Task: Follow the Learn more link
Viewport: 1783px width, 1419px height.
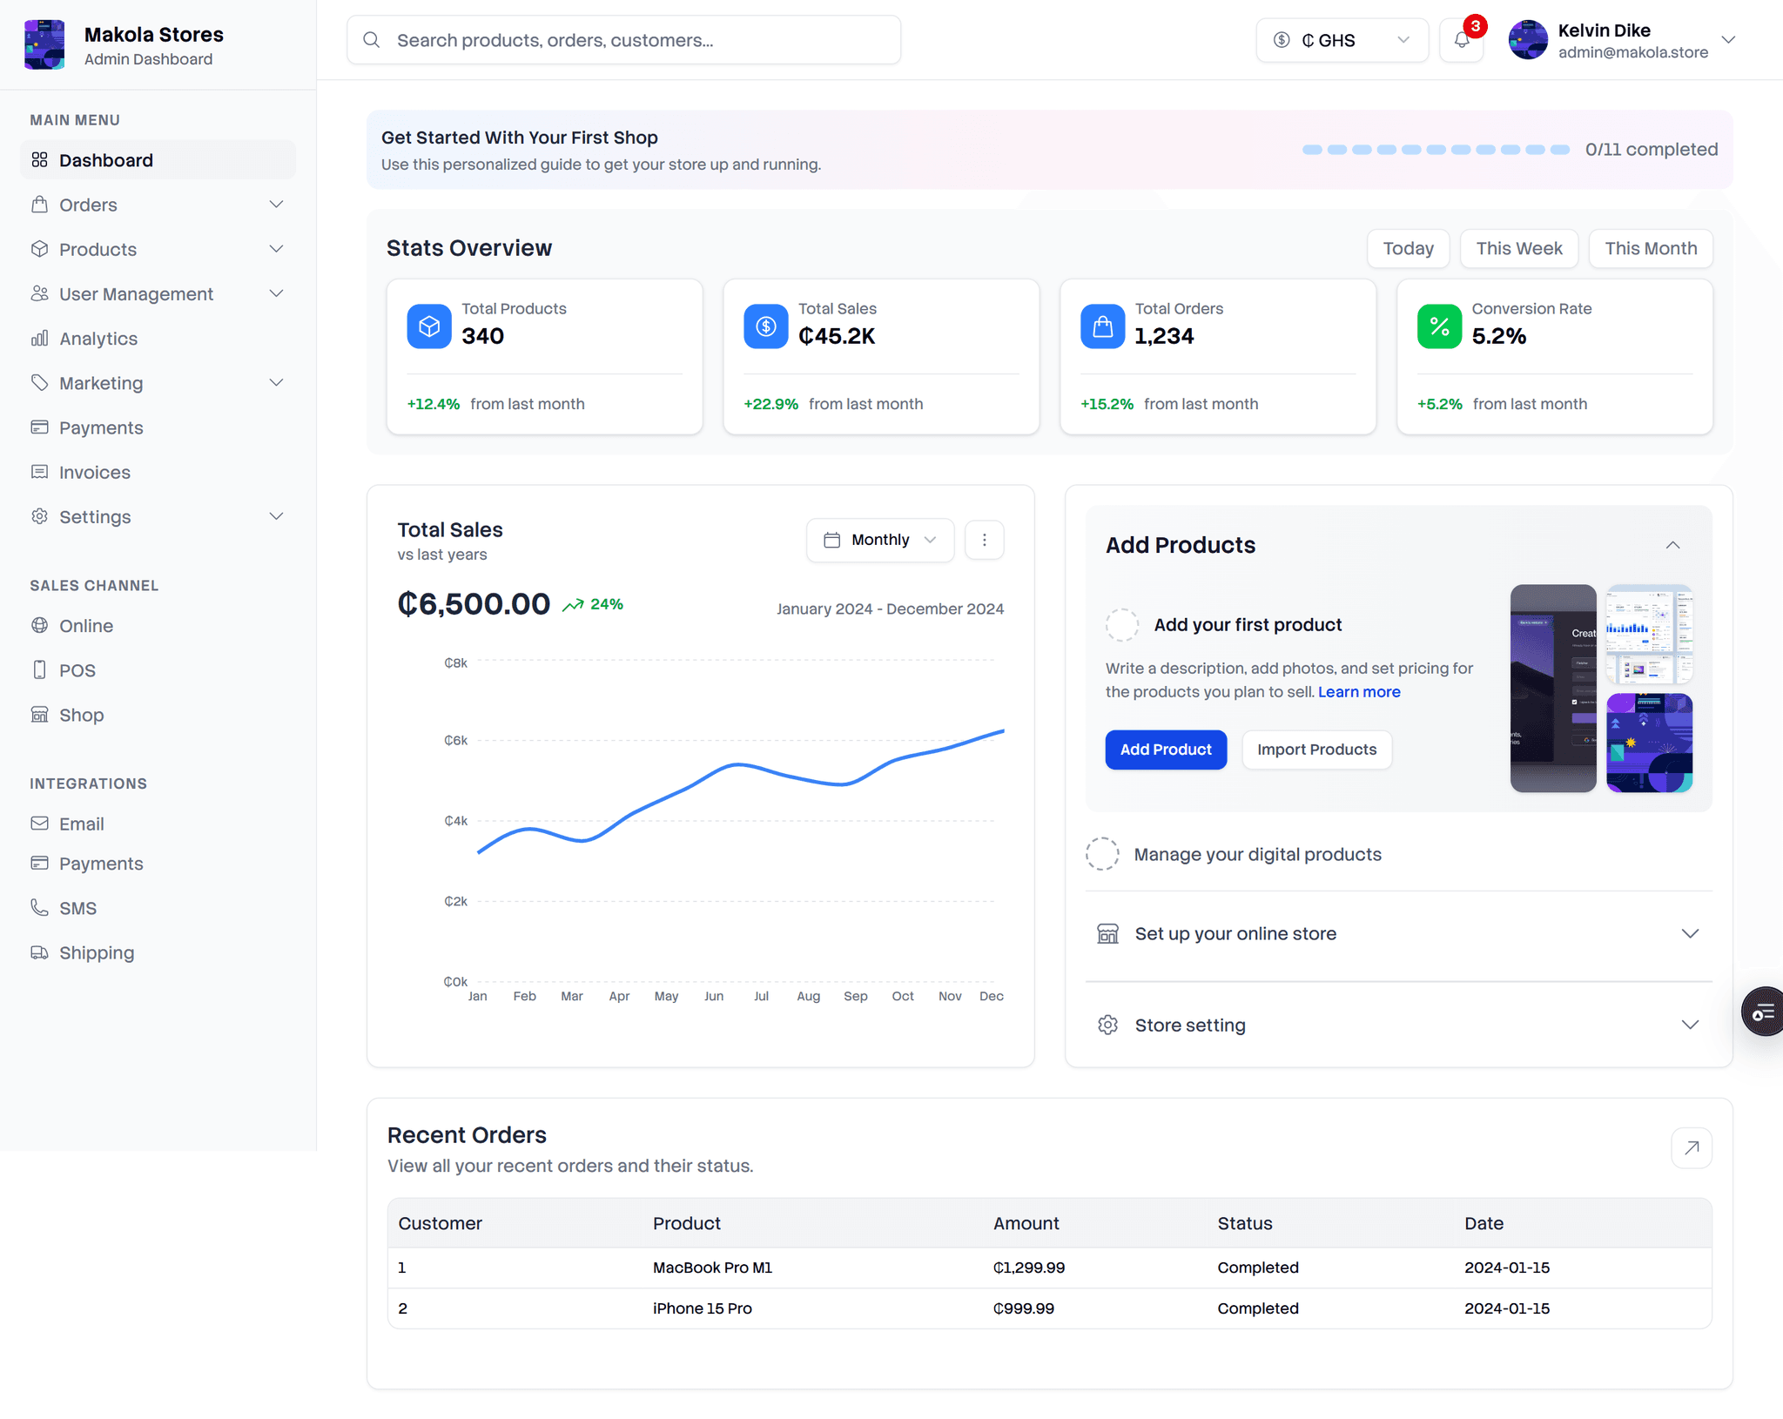Action: (x=1359, y=692)
